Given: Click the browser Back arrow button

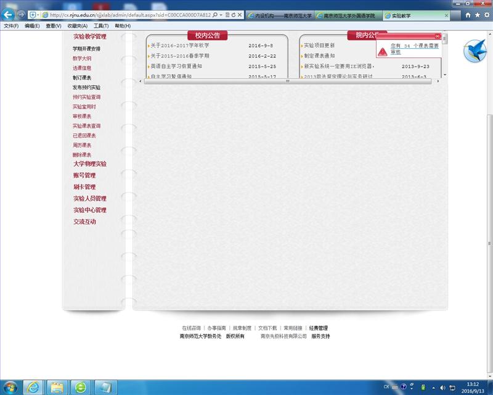Looking at the screenshot, I should click(x=9, y=14).
